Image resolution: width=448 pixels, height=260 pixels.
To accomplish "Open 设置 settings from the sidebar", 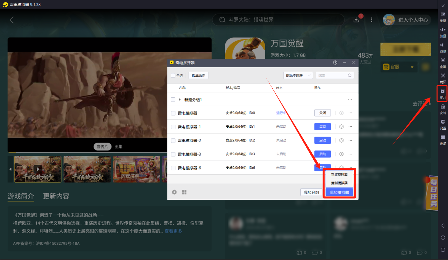I will coord(443,124).
